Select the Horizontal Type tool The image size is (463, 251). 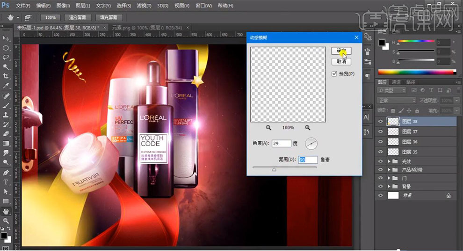tap(6, 182)
